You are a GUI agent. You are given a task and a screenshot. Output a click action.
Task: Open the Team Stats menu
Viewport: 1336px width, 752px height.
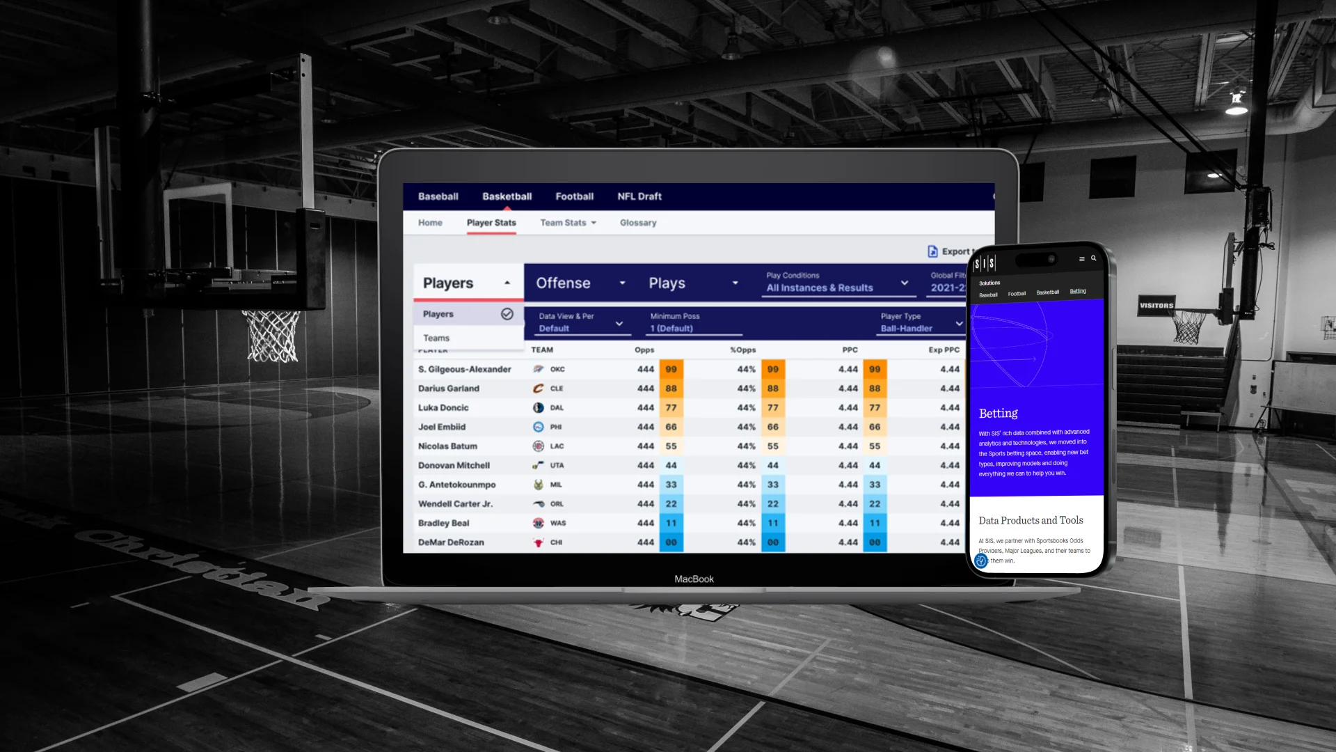(567, 222)
